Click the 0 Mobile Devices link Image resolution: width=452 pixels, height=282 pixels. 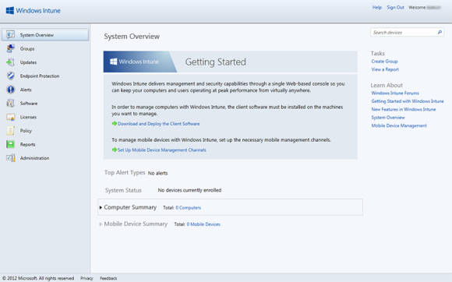pyautogui.click(x=203, y=224)
